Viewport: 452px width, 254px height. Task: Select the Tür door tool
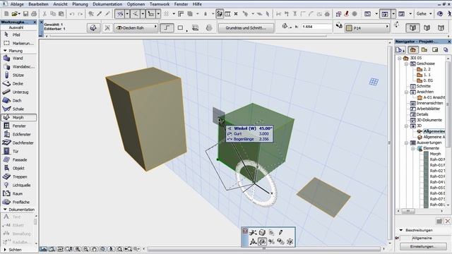tap(16, 152)
